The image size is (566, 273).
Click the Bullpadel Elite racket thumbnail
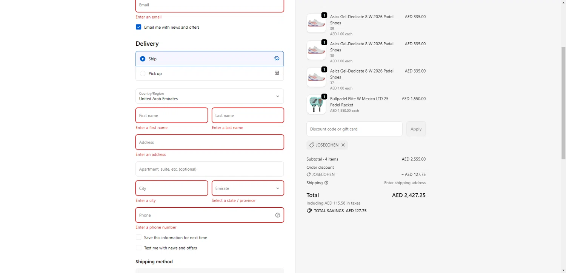pyautogui.click(x=316, y=105)
